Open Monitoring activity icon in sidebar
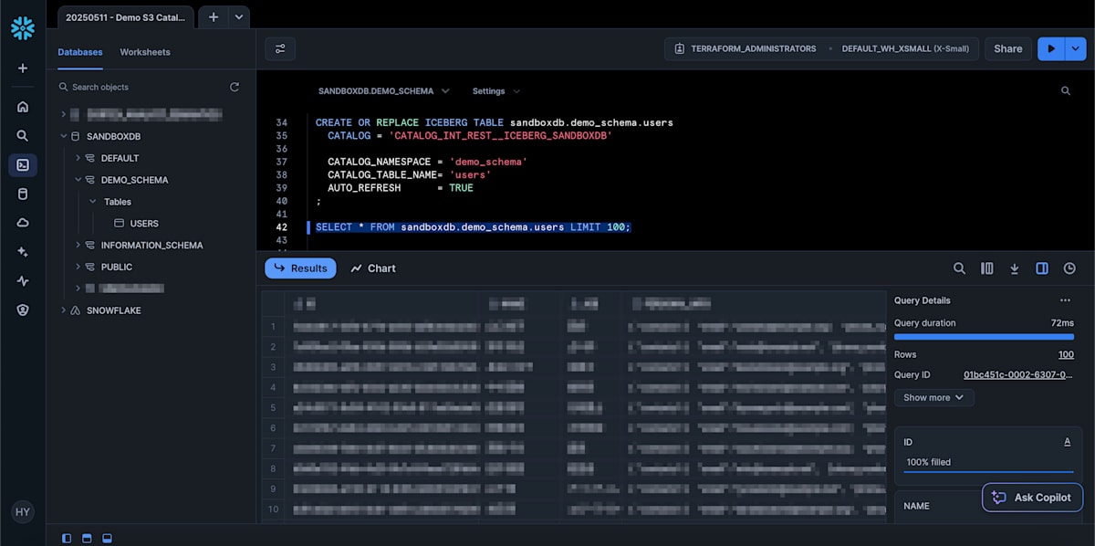 coord(23,281)
